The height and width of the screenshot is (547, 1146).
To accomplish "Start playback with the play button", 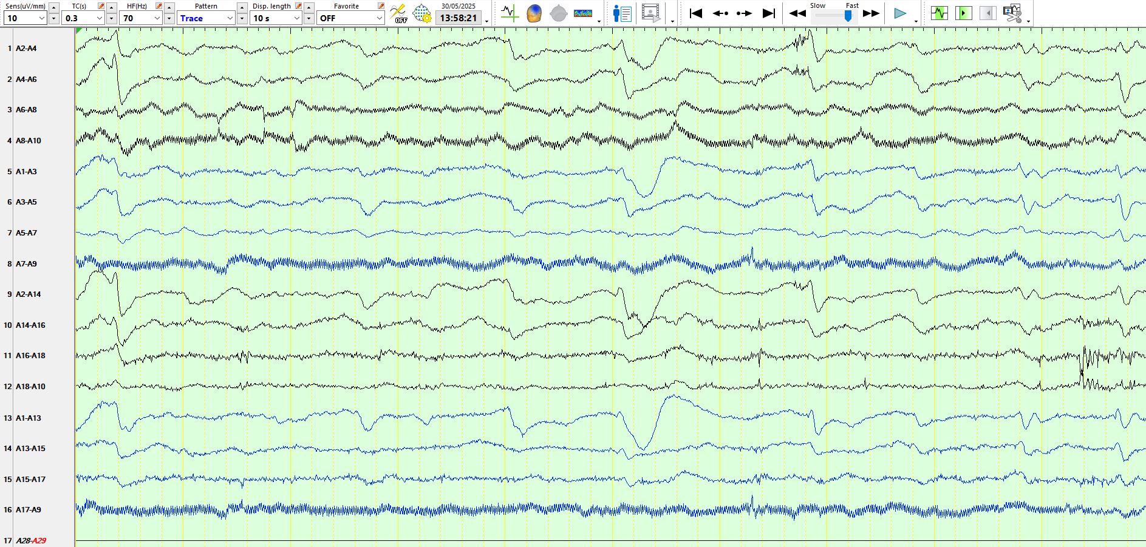I will tap(900, 13).
